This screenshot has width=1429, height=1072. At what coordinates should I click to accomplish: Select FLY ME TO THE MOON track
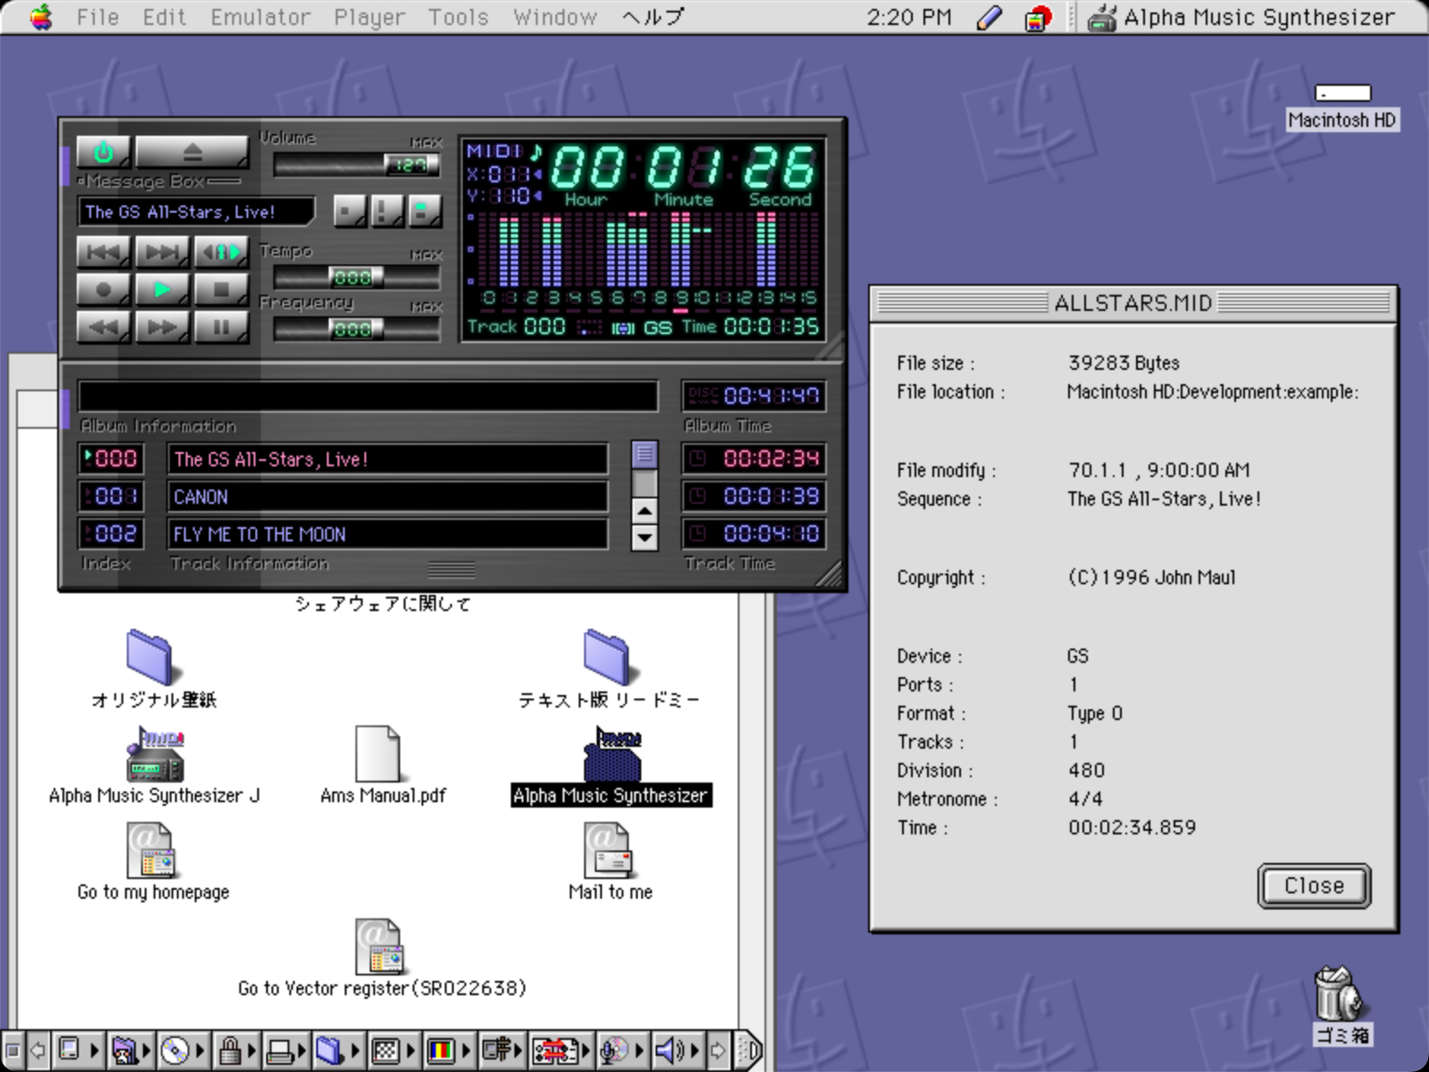pos(387,534)
